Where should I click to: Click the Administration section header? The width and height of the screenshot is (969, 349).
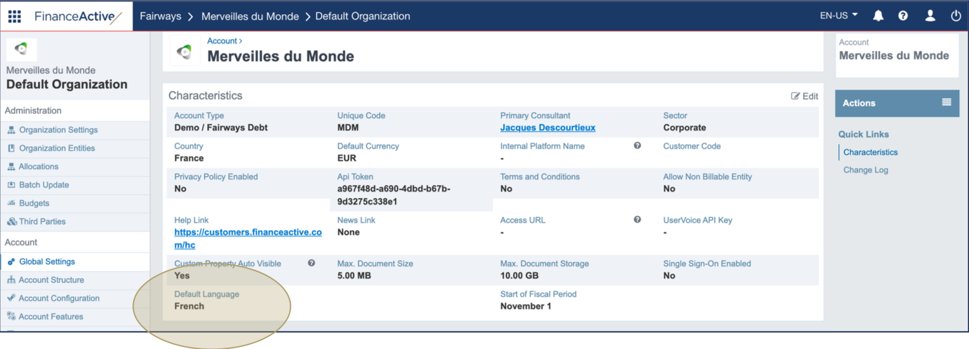(33, 111)
